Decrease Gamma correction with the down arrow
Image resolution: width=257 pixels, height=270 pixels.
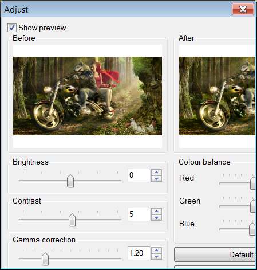[156, 257]
